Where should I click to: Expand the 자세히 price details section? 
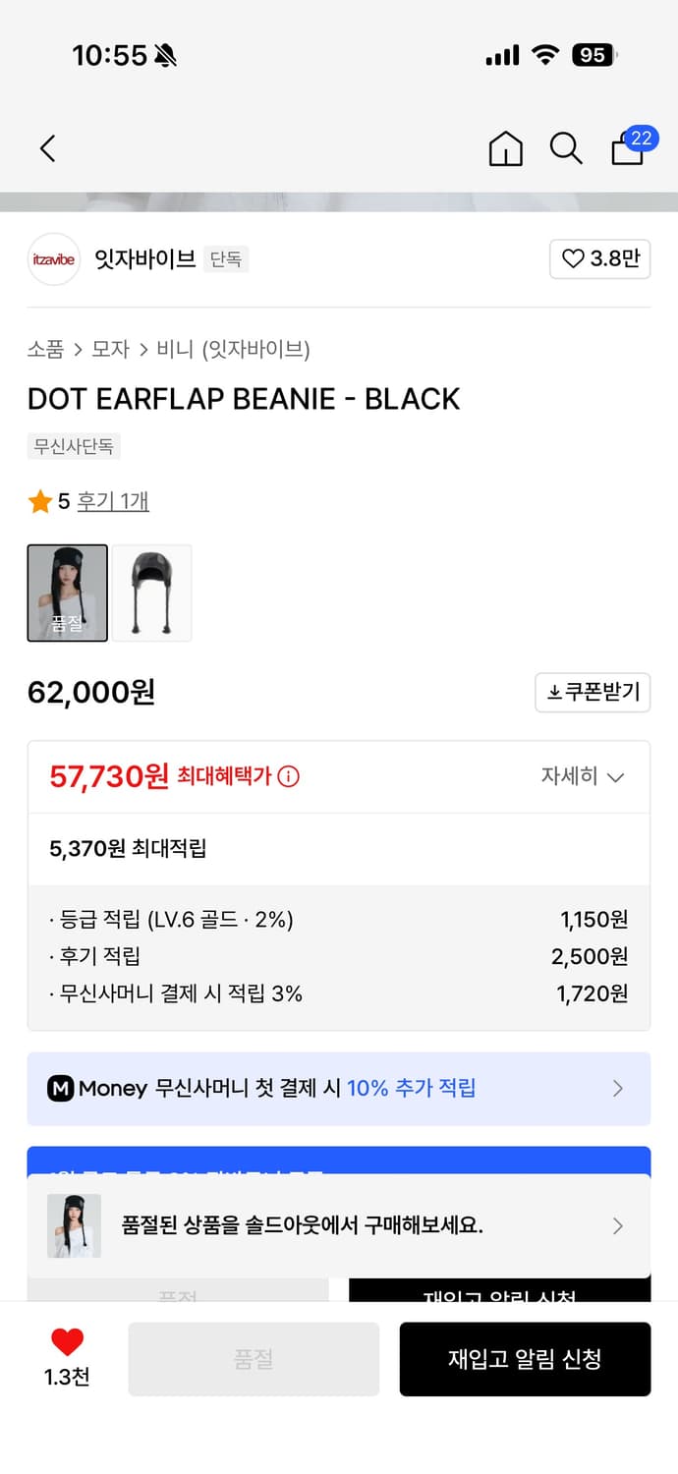[x=584, y=776]
